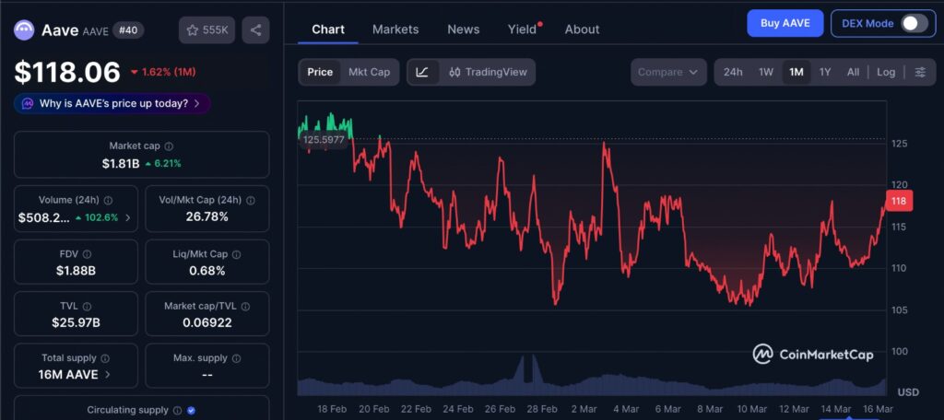Open the share icon button
The height and width of the screenshot is (420, 944).
tap(256, 30)
